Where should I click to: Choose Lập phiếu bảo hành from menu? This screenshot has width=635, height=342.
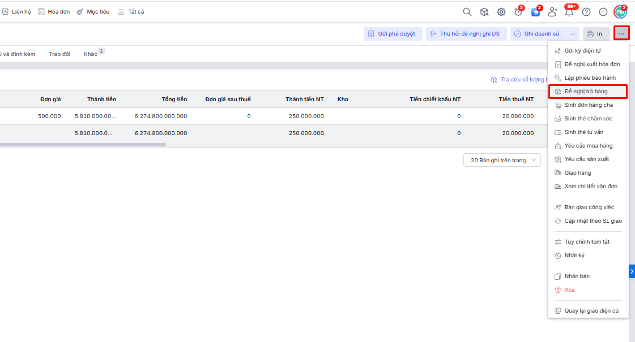tap(590, 78)
